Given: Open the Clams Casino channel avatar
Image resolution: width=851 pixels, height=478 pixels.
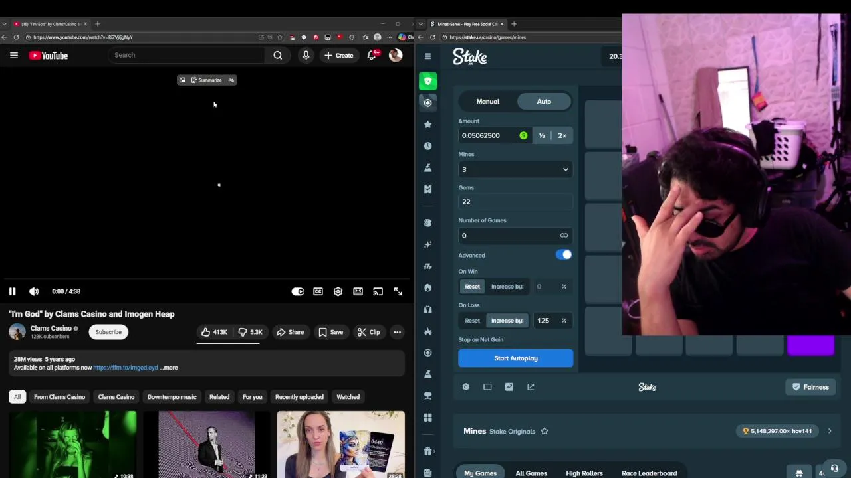Looking at the screenshot, I should coord(17,331).
